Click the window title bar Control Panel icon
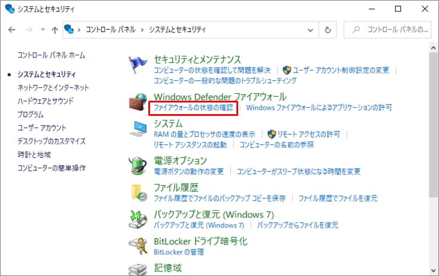The height and width of the screenshot is (276, 439). coord(10,9)
